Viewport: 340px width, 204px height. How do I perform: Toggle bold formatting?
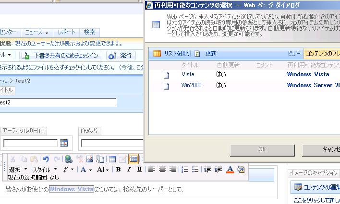click(x=119, y=170)
